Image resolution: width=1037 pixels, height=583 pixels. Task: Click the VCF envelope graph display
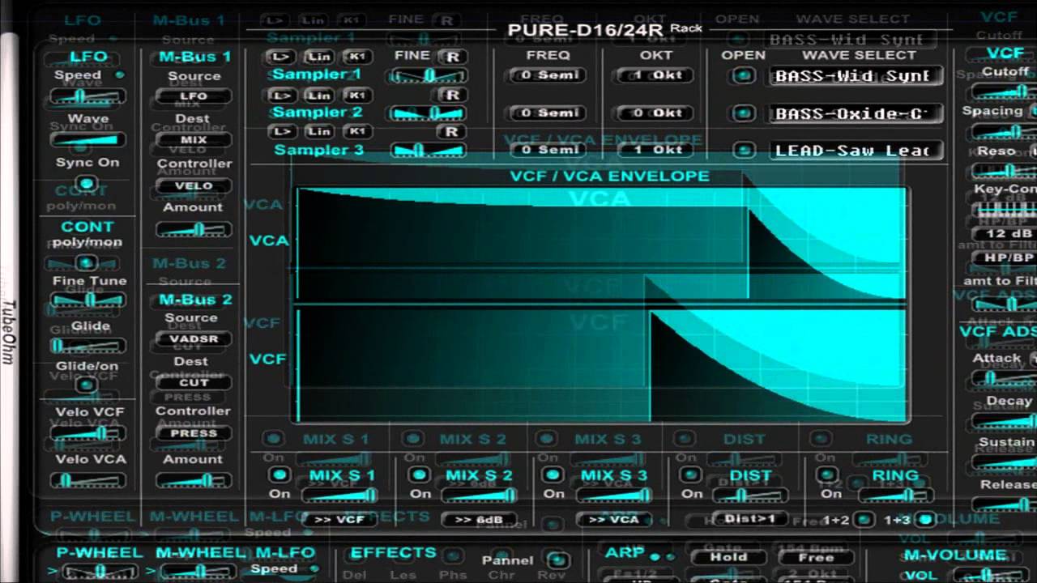600,365
